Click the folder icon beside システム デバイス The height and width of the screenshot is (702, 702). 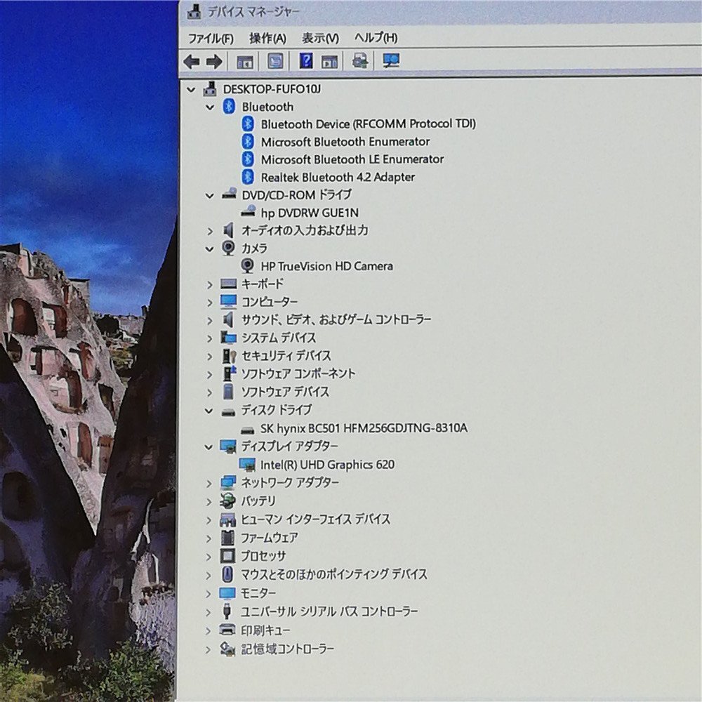tap(228, 338)
